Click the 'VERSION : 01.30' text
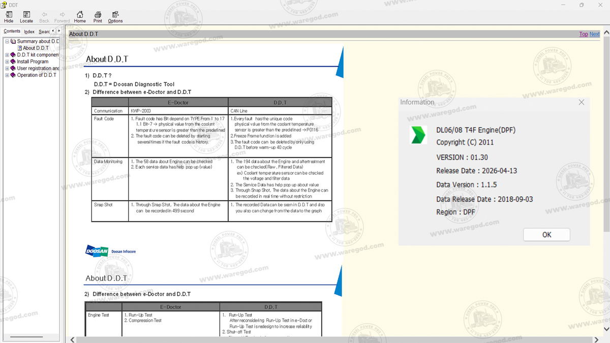 pyautogui.click(x=462, y=158)
